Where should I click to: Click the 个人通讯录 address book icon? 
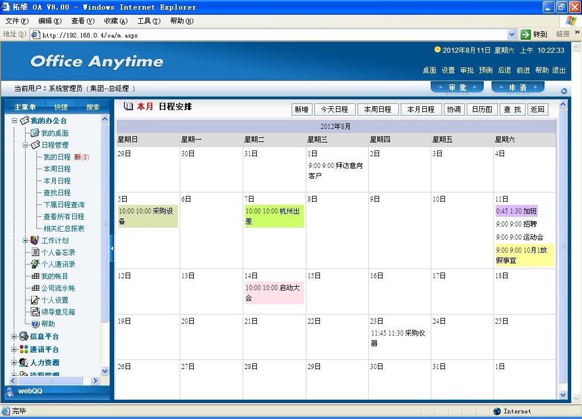point(35,264)
